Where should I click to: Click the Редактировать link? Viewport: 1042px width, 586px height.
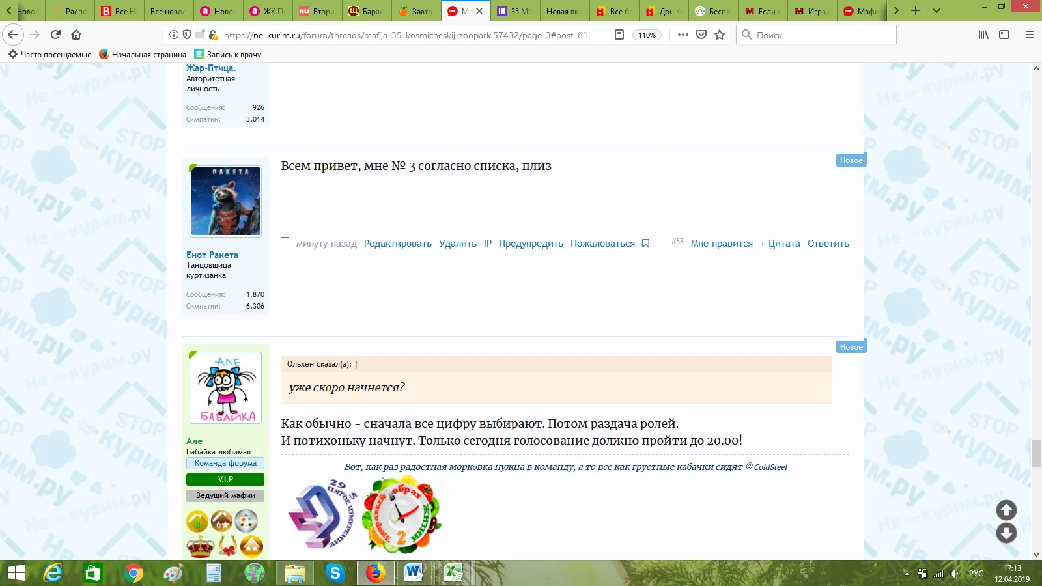pos(398,244)
